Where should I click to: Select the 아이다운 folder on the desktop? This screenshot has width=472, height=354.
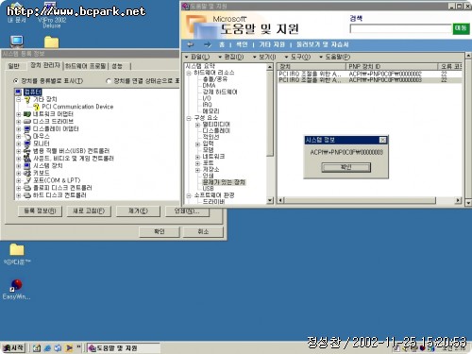point(17,253)
